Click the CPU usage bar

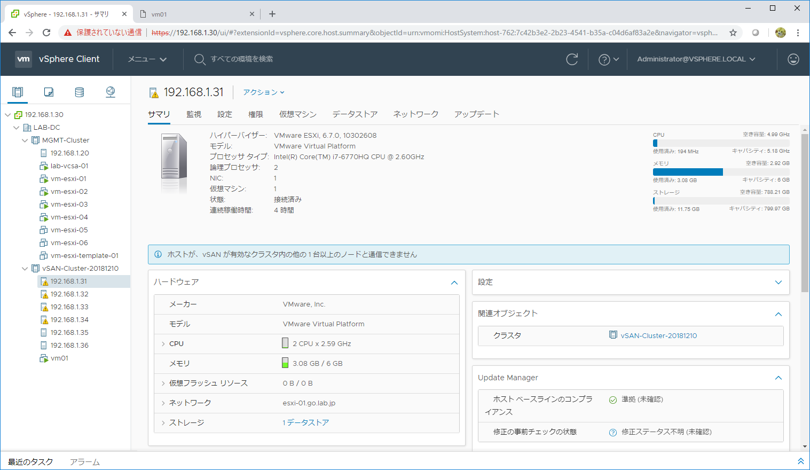721,143
